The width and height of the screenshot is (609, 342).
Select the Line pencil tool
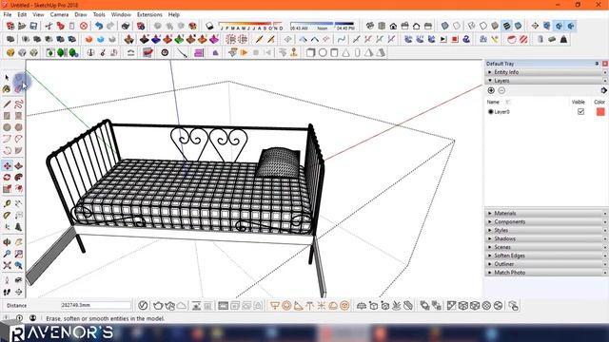pyautogui.click(x=7, y=104)
